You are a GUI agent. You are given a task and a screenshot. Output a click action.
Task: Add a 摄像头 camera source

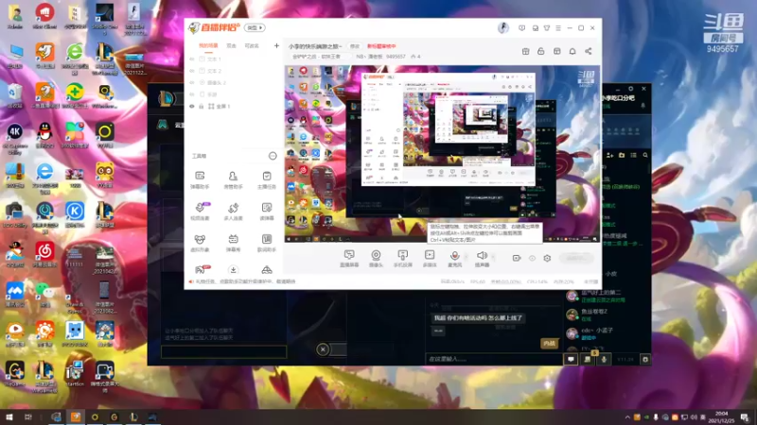376,259
